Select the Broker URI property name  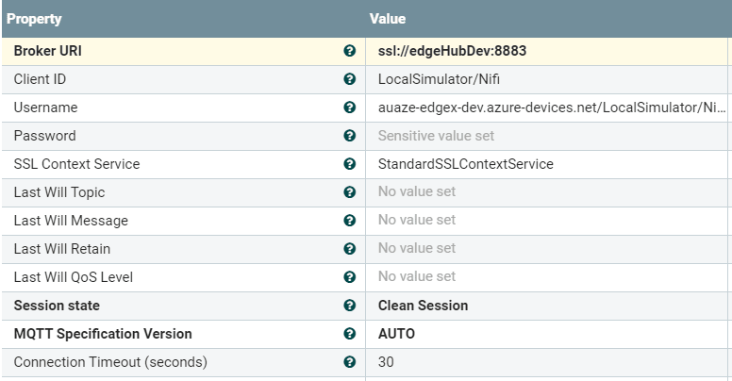click(x=47, y=51)
